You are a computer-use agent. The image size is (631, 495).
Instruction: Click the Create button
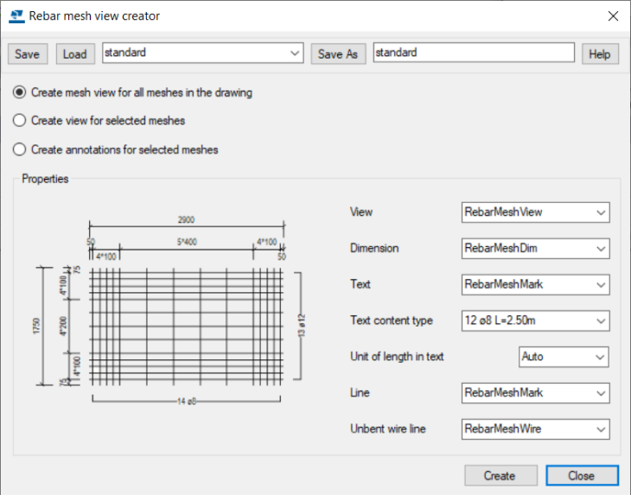click(x=500, y=476)
